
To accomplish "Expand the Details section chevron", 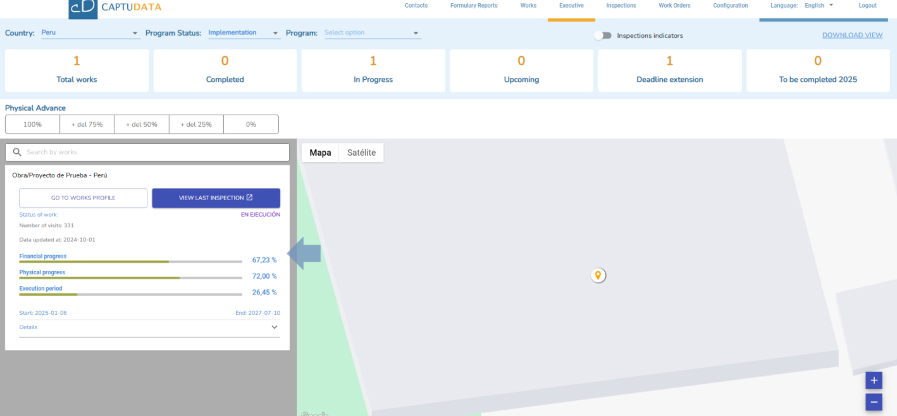I will [x=275, y=327].
